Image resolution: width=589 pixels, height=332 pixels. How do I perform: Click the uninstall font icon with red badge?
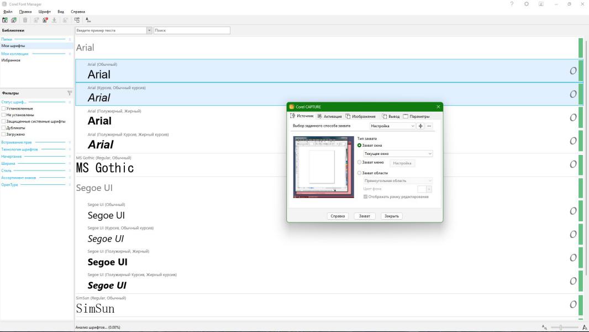point(45,20)
